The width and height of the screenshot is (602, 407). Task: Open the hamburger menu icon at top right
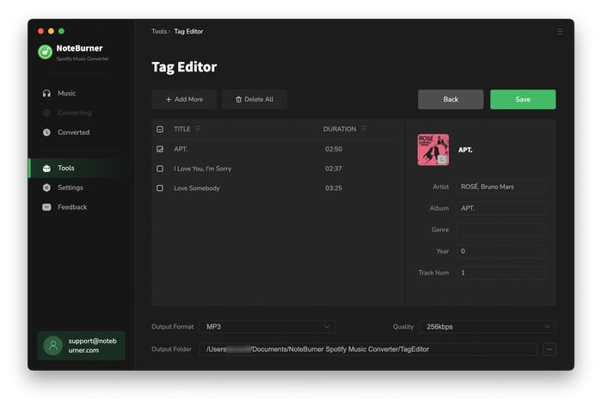point(560,32)
